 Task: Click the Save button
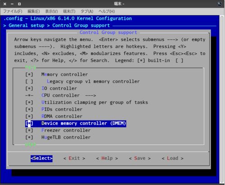(140, 158)
